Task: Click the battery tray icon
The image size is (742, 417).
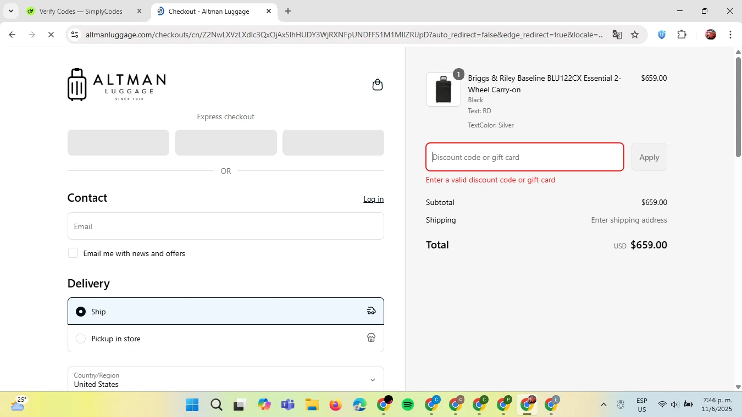Action: [688, 405]
